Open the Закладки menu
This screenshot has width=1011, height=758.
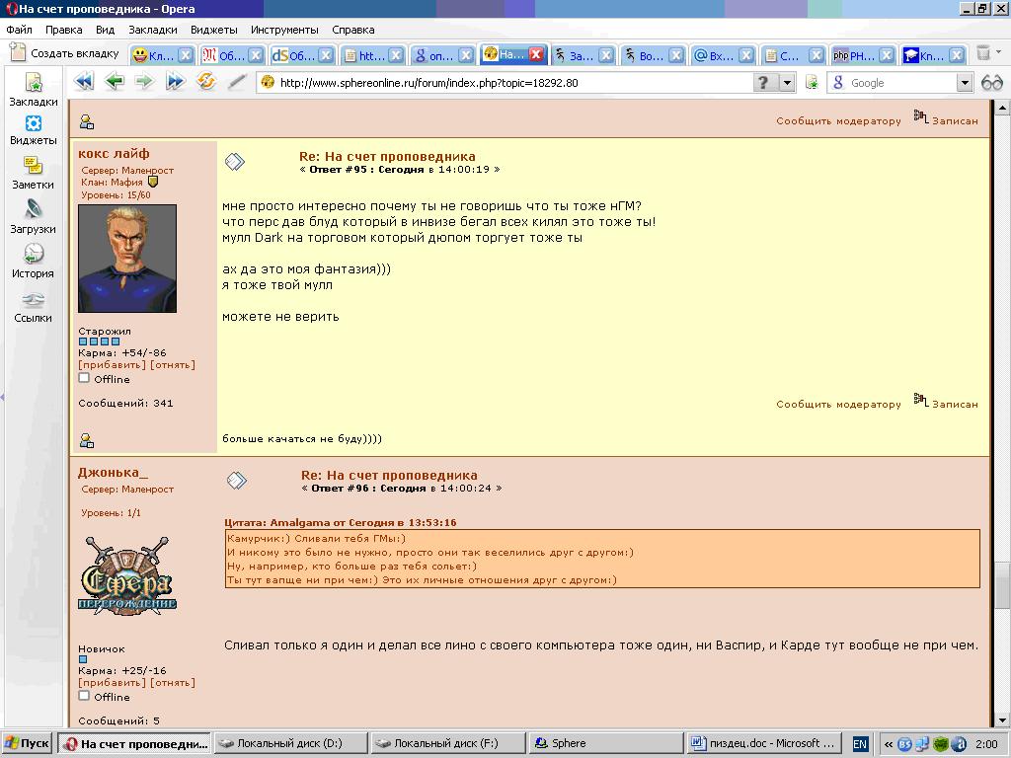(153, 30)
